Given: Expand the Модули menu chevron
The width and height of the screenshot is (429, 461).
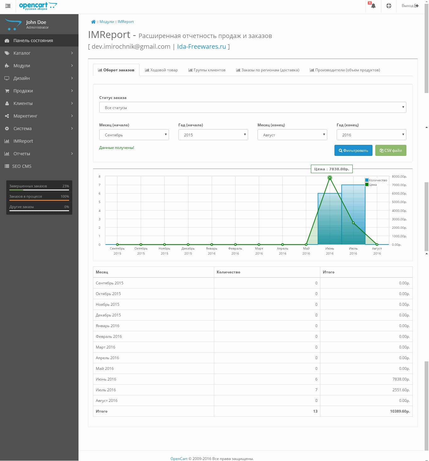Looking at the screenshot, I should tap(72, 66).
